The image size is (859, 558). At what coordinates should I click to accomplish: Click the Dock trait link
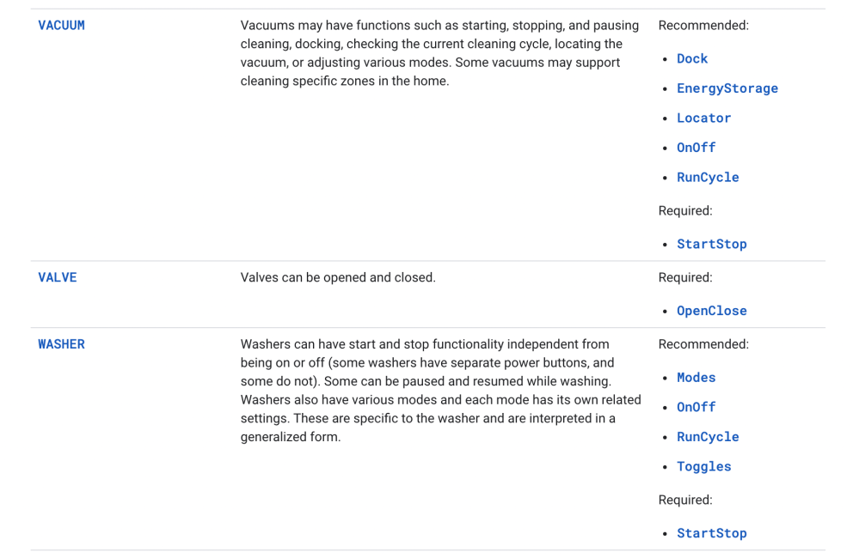691,58
